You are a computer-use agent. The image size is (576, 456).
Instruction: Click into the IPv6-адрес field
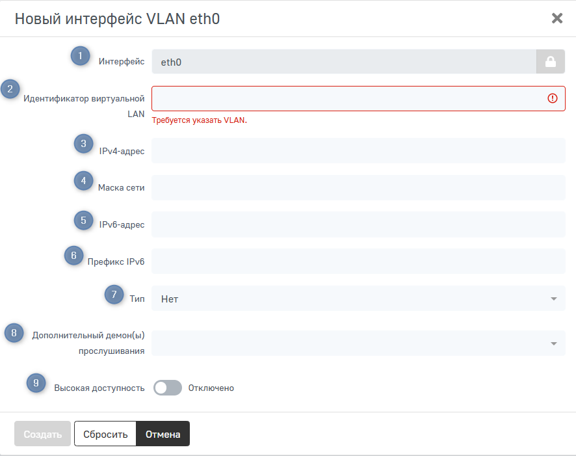[358, 224]
